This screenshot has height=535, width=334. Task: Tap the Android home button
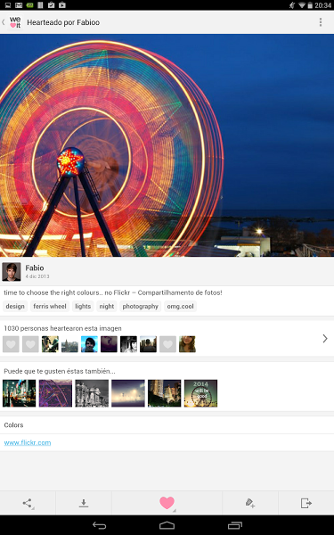167,525
